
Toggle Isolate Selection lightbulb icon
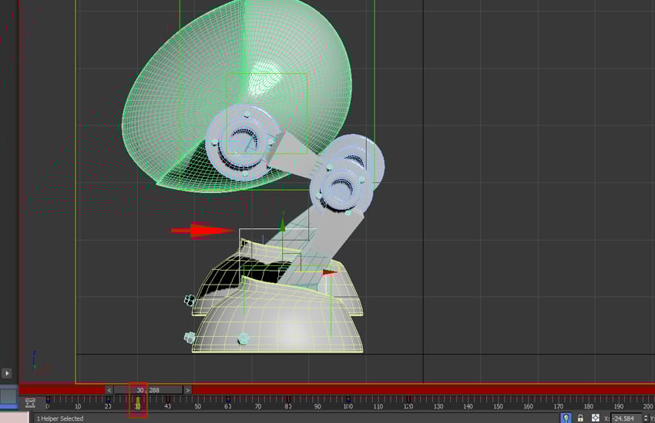pyautogui.click(x=566, y=418)
